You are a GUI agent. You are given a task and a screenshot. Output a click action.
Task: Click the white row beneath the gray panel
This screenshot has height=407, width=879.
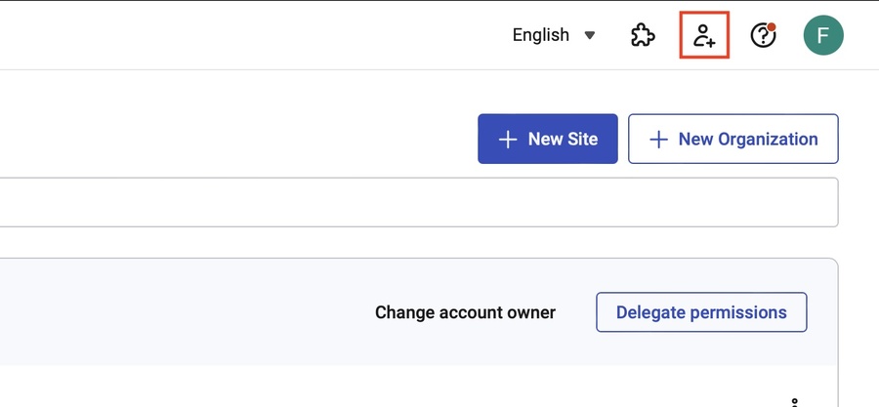391,387
